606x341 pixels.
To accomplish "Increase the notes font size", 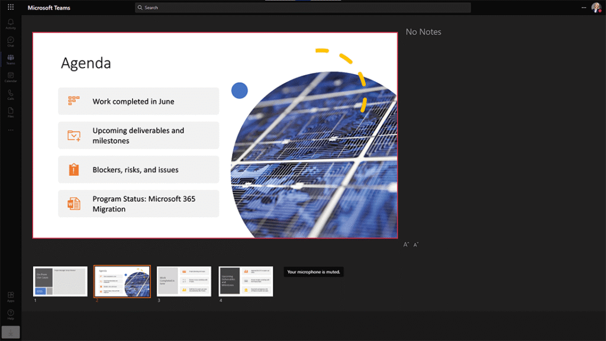I will tap(406, 245).
